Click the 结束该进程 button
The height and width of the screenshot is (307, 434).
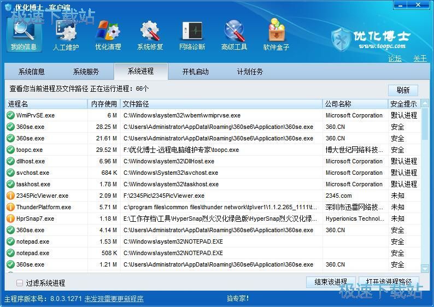331,282
